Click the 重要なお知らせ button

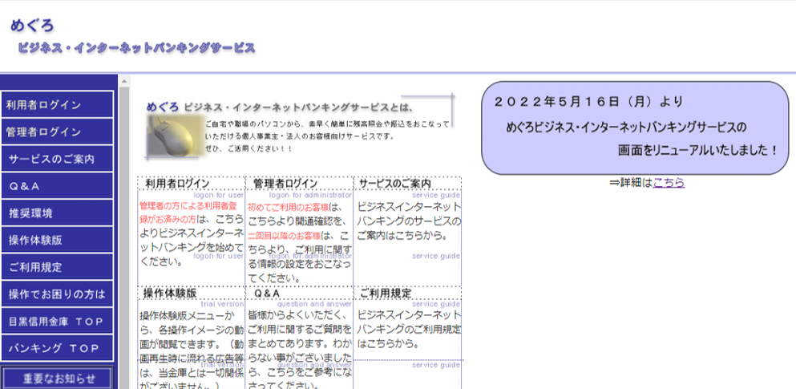point(57,379)
